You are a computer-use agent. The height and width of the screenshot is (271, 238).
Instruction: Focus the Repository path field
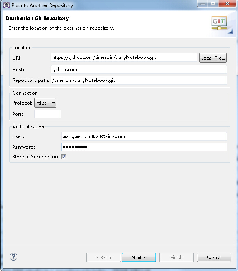point(139,80)
